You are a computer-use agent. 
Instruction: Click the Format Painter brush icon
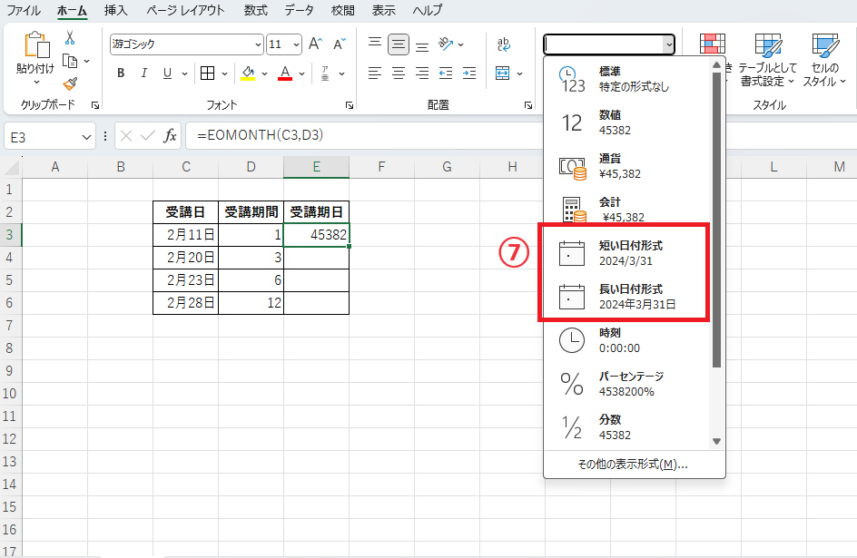click(70, 83)
